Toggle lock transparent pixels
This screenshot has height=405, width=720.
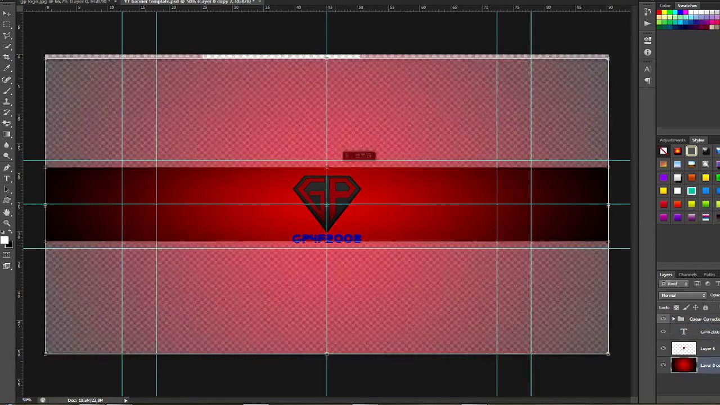click(676, 308)
